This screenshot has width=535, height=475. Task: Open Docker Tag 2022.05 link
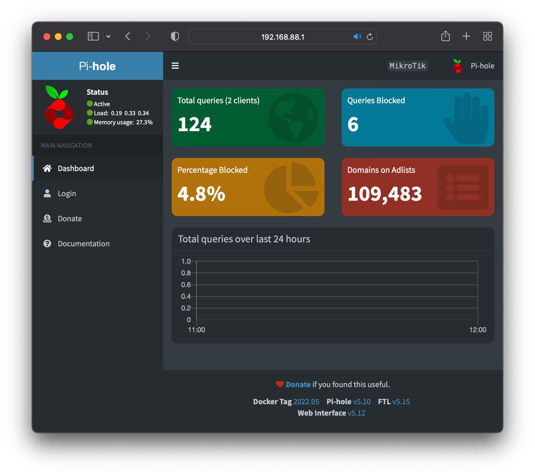[306, 401]
